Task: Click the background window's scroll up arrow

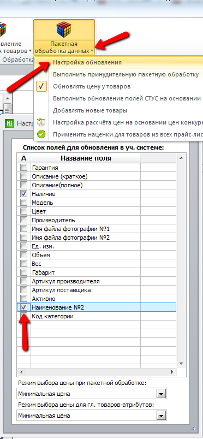Action: [8, 98]
